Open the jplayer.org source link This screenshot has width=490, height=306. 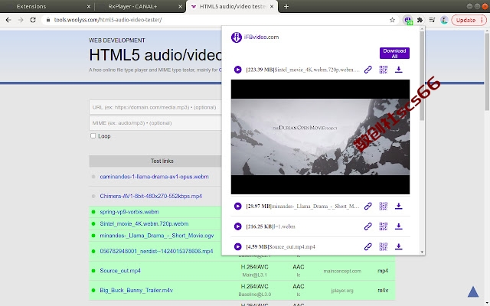(342, 291)
